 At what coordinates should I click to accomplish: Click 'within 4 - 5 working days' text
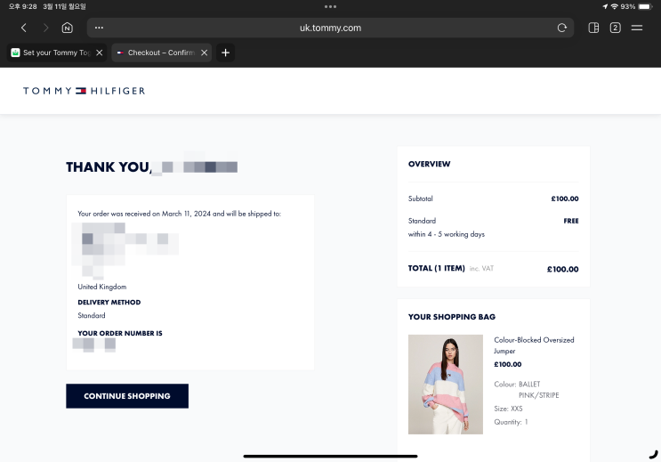447,234
